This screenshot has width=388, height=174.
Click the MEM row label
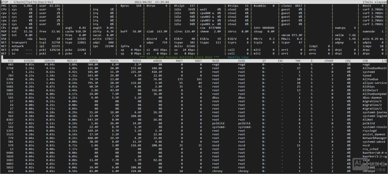(x=4, y=31)
